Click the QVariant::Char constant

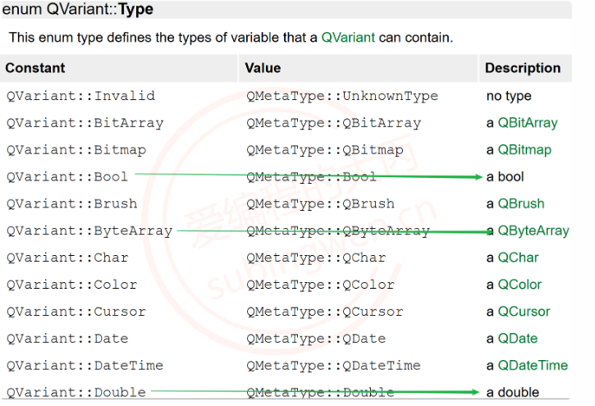[x=67, y=258]
